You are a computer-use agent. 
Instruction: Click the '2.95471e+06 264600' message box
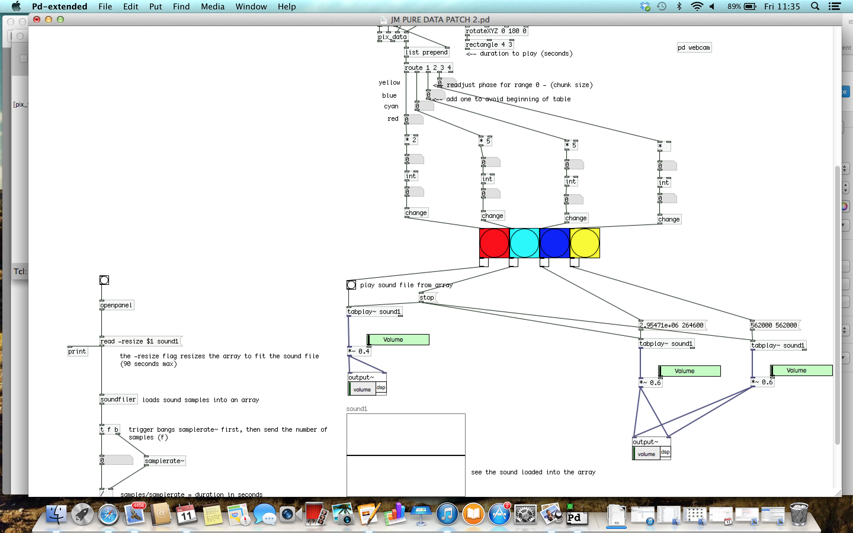(x=673, y=325)
